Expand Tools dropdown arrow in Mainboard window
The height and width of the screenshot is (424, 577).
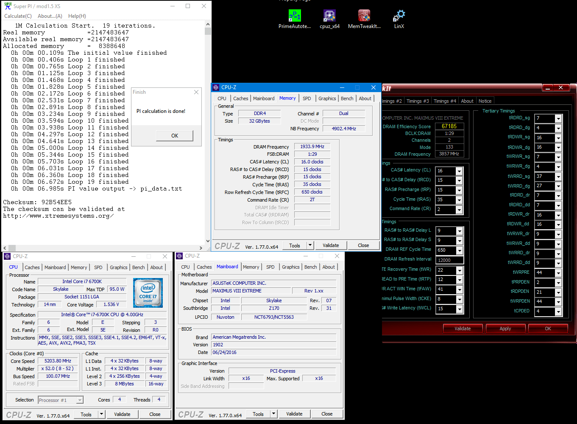(273, 414)
